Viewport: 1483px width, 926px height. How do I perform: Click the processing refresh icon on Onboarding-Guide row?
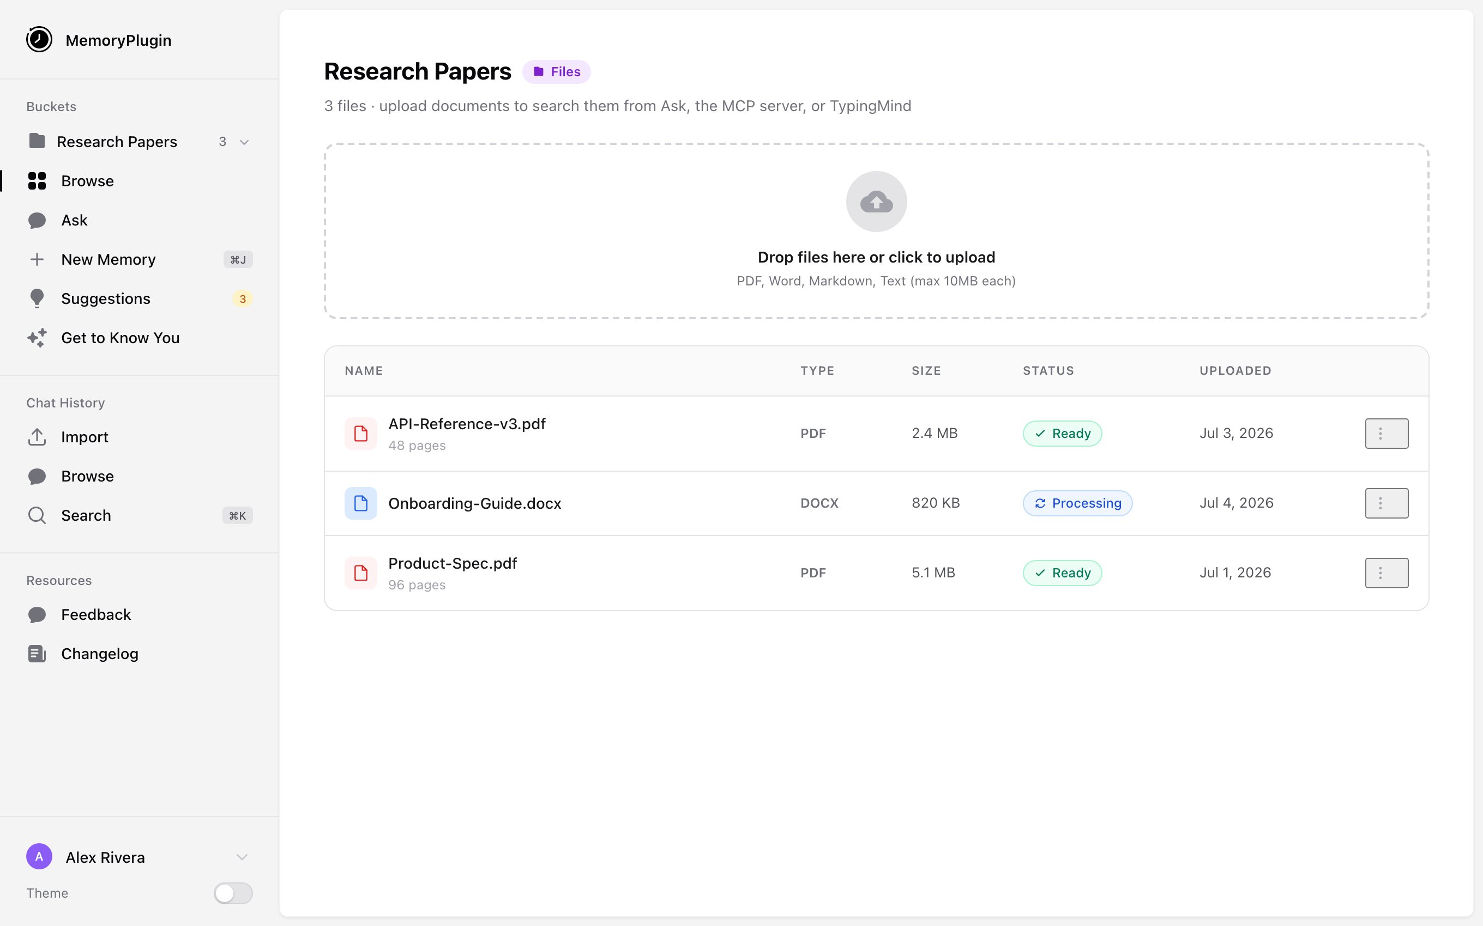pos(1040,503)
